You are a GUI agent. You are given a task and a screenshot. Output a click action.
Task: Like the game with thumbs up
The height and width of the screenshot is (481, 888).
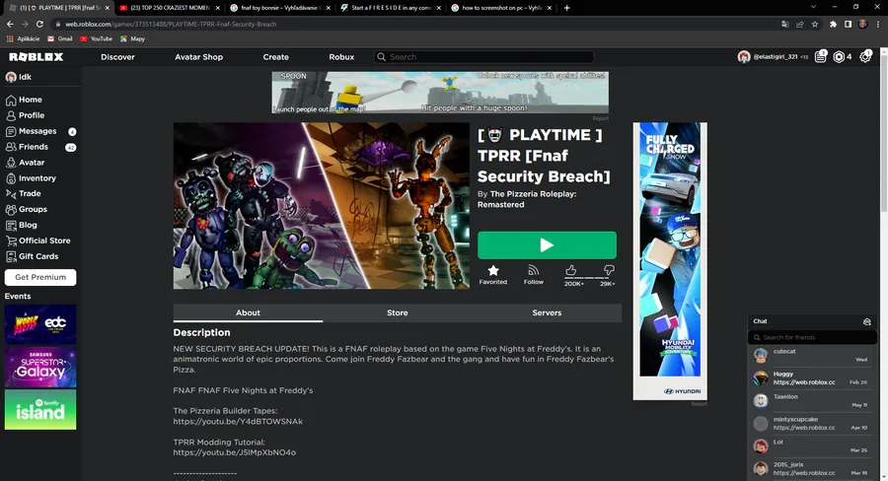[x=571, y=270]
